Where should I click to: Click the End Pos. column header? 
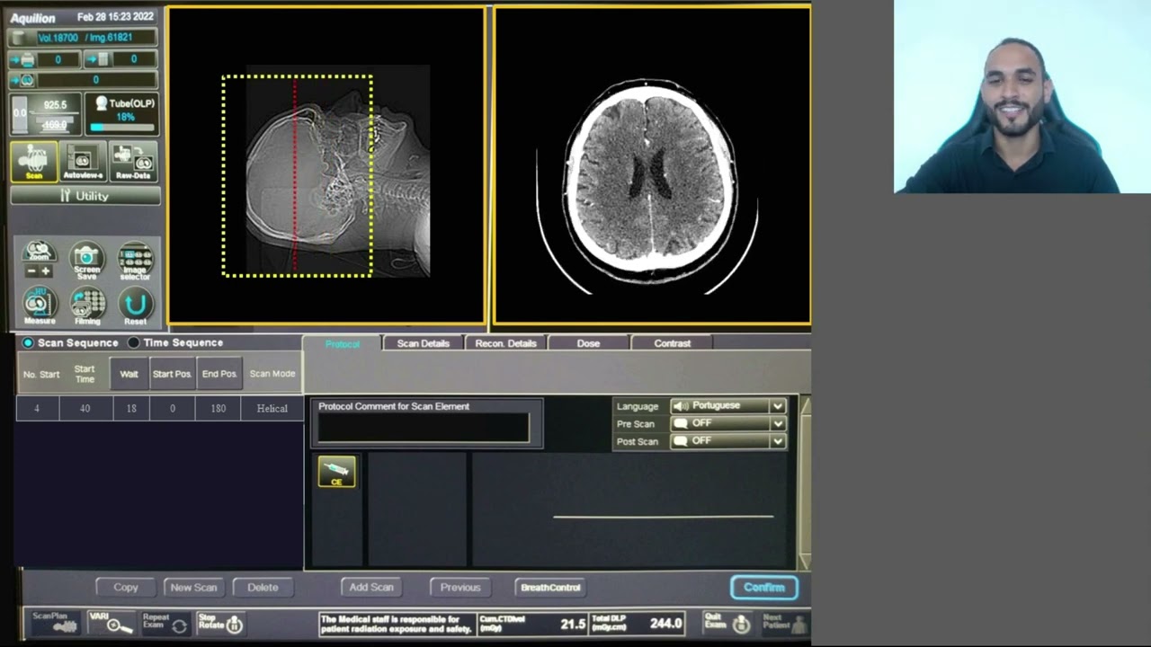[219, 374]
